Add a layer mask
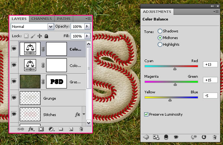Viewport: 223px width, 145px height. coord(41,129)
